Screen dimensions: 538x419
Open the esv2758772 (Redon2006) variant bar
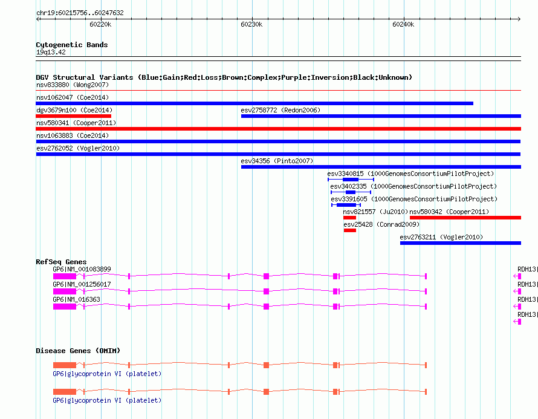[x=381, y=116]
